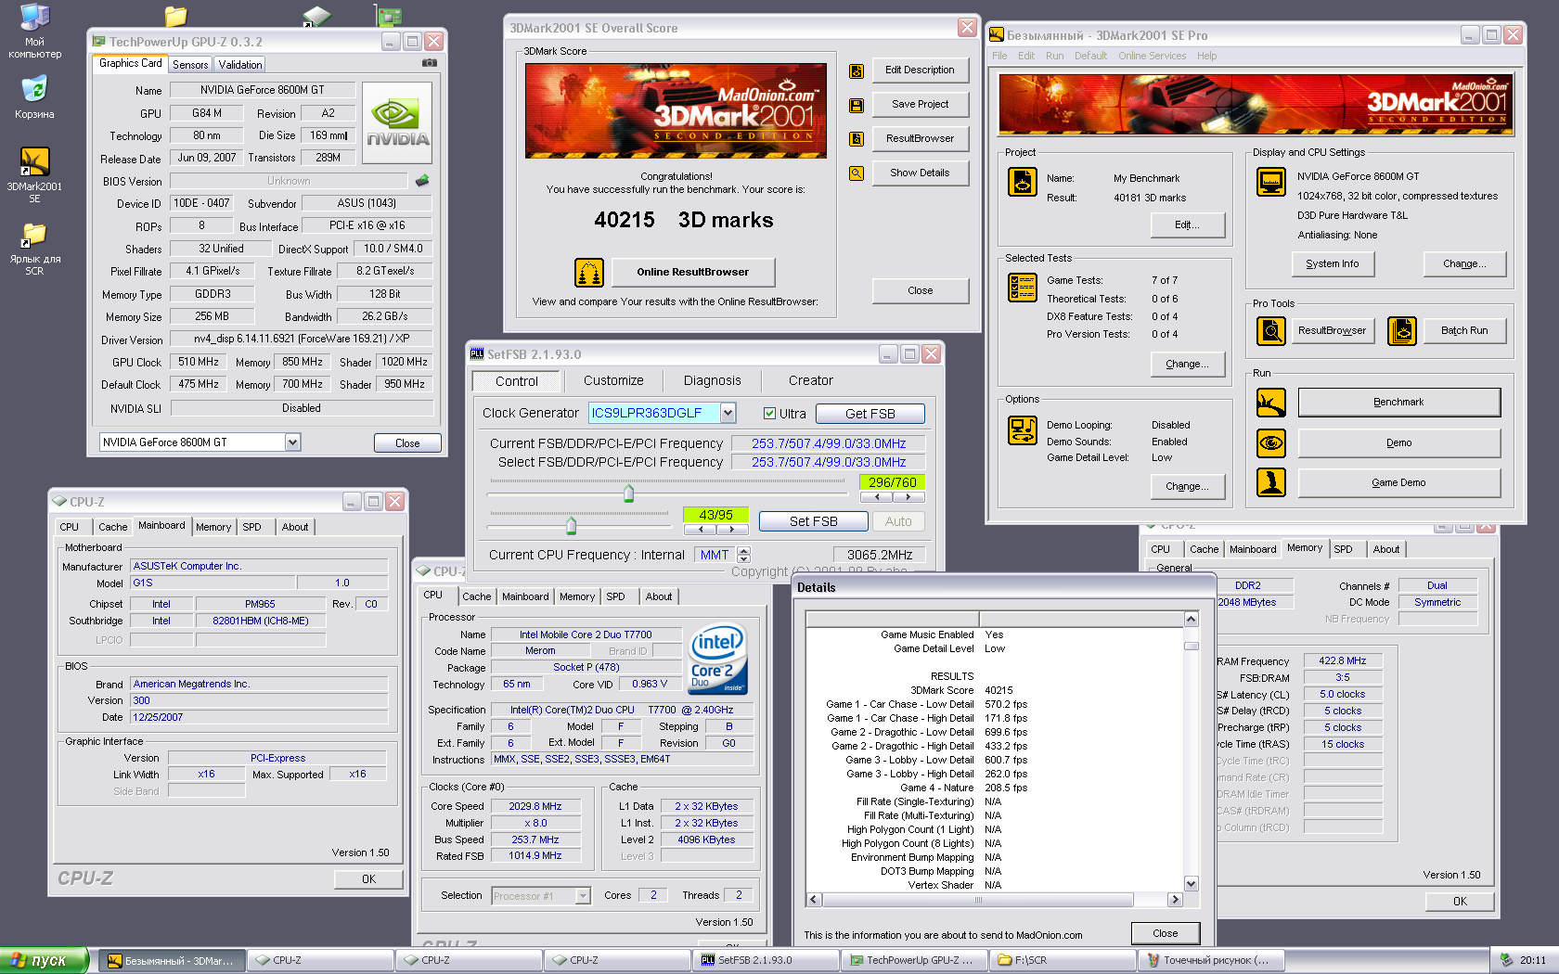Image resolution: width=1559 pixels, height=974 pixels.
Task: Click the Demo eye icon
Action: pos(1271,442)
